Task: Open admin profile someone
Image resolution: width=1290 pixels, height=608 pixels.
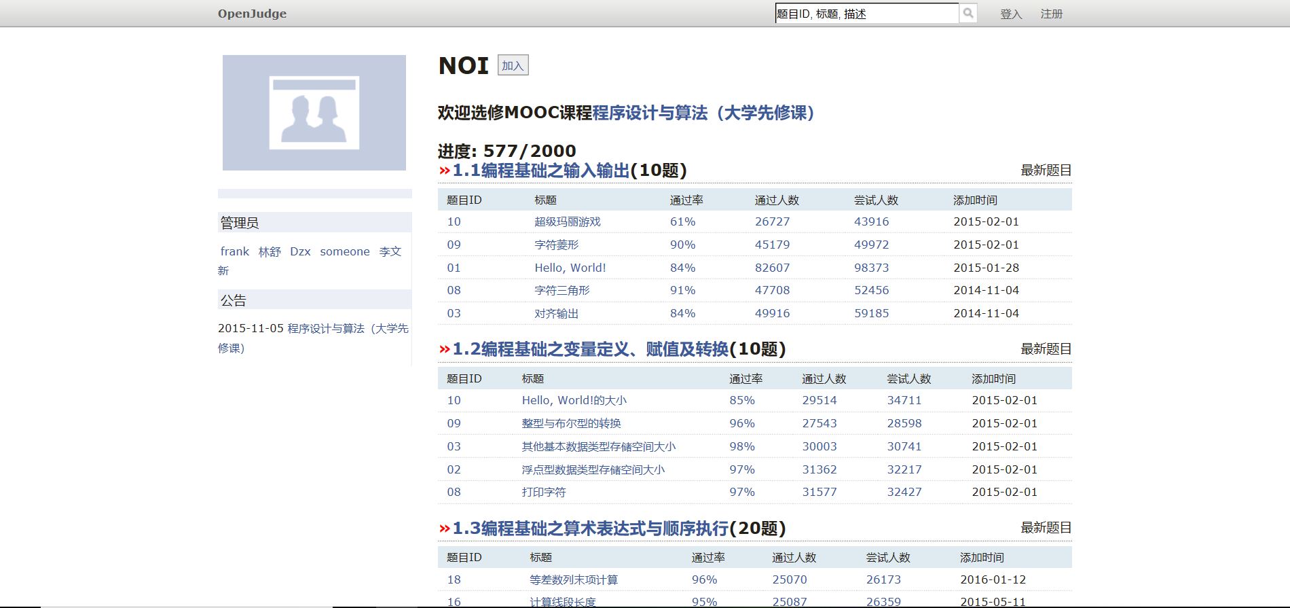Action: click(x=345, y=251)
